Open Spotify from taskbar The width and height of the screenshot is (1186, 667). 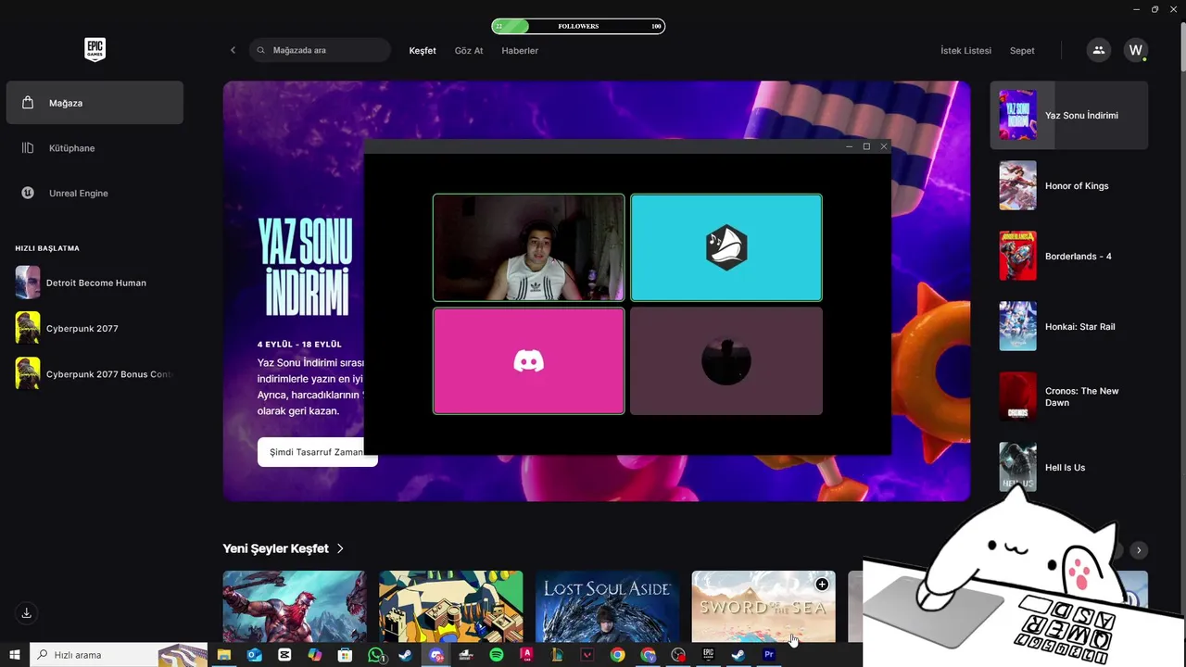pos(497,655)
